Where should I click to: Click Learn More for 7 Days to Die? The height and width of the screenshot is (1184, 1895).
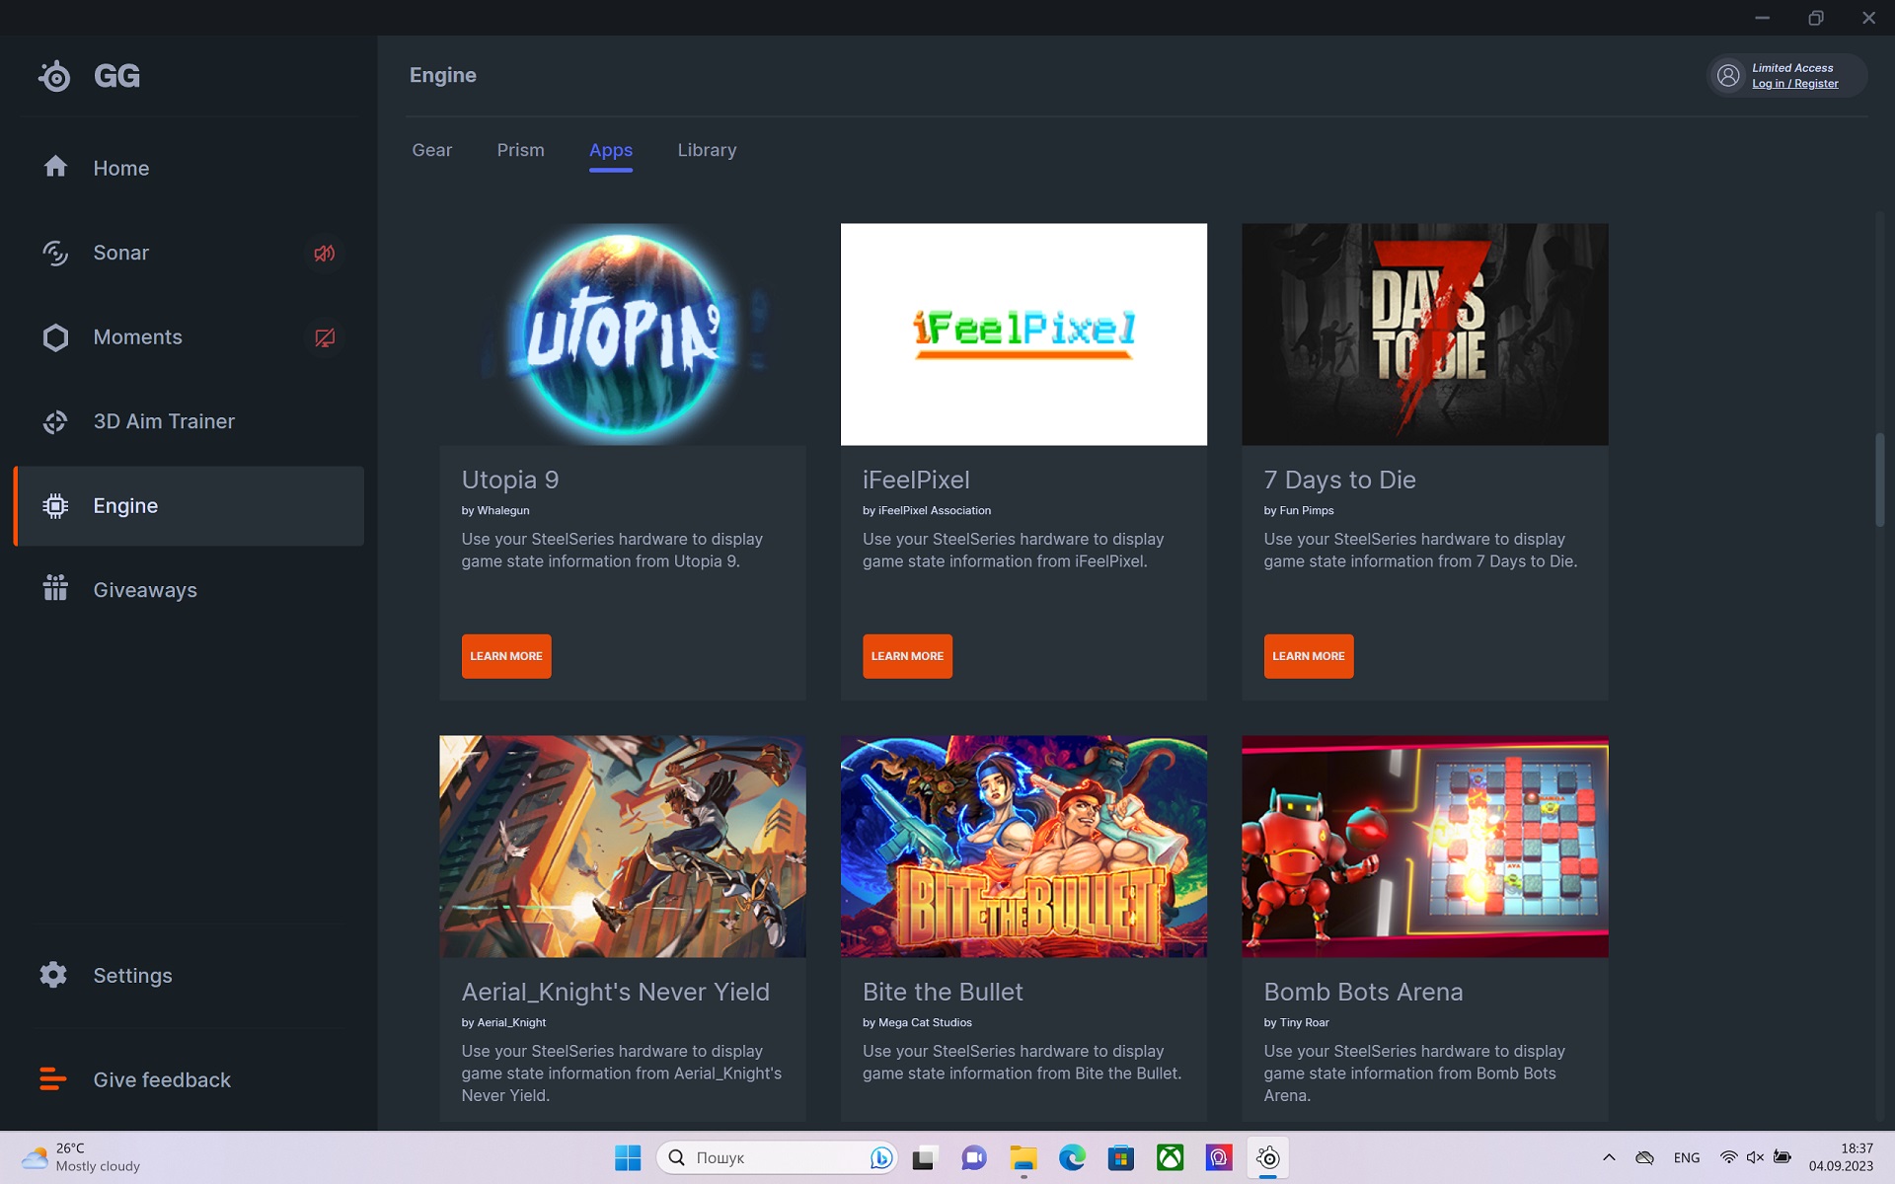1309,656
